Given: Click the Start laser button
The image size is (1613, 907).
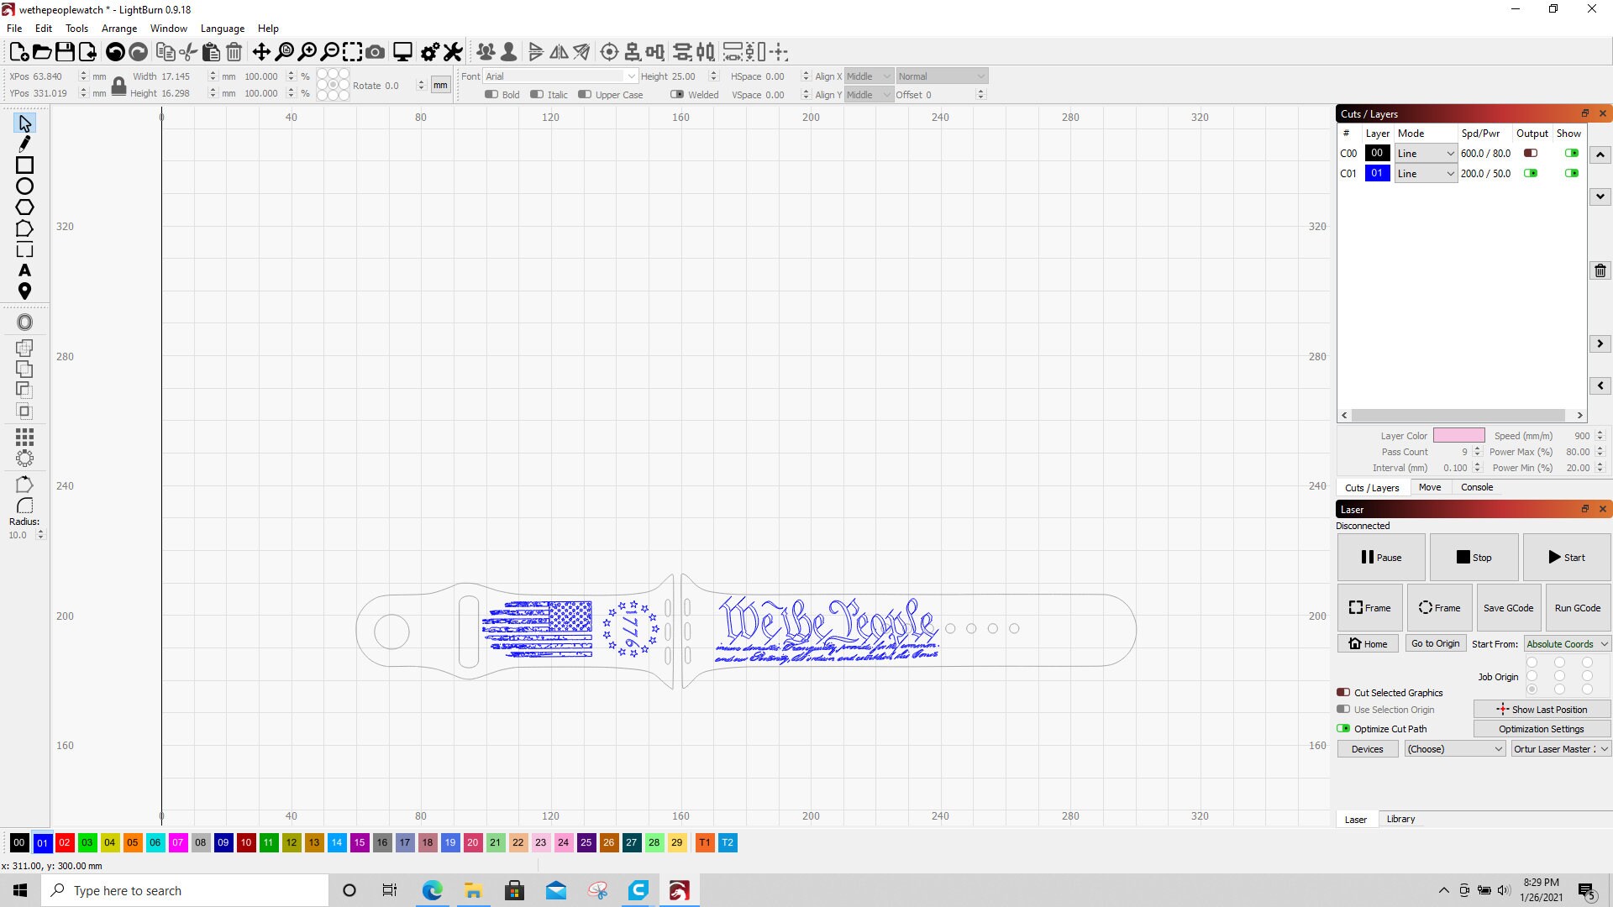Looking at the screenshot, I should [x=1567, y=558].
